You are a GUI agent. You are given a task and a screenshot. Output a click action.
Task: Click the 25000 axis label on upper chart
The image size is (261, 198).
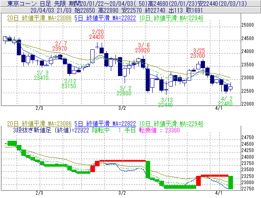coord(248,25)
